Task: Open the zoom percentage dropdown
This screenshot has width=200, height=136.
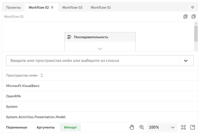Action: (x=172, y=127)
